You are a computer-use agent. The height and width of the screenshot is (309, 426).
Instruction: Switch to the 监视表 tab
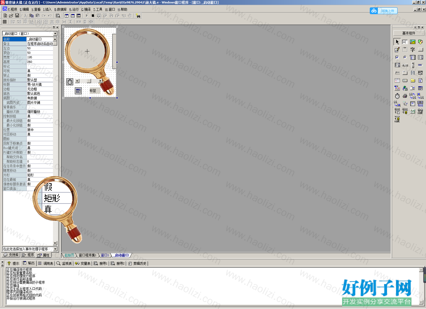[x=64, y=263]
